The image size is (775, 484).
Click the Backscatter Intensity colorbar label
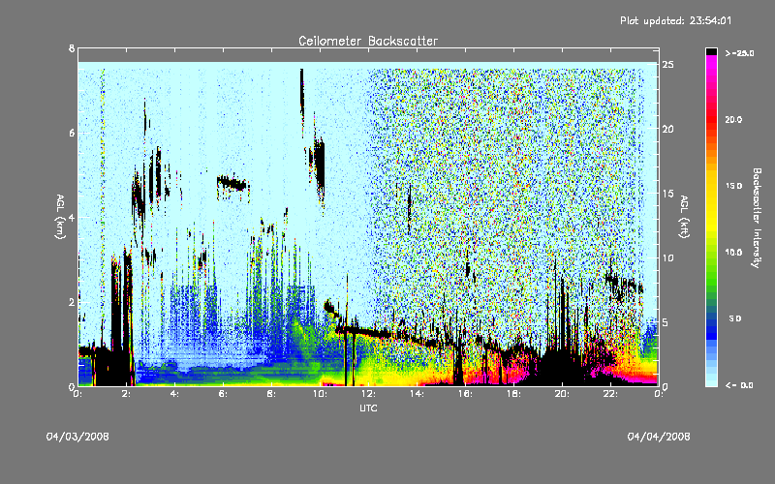click(757, 218)
